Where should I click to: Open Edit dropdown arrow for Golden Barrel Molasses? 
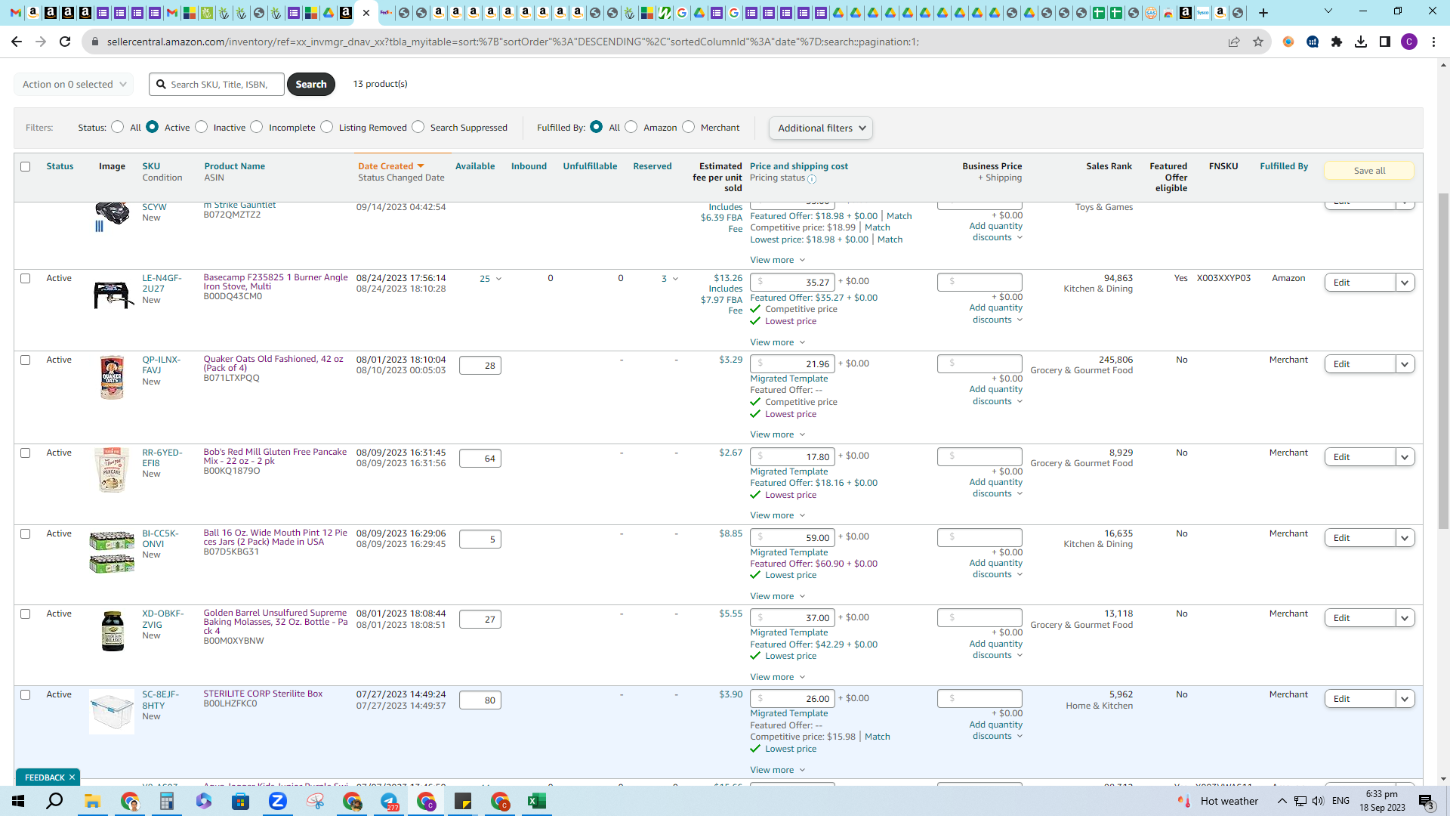1405,618
